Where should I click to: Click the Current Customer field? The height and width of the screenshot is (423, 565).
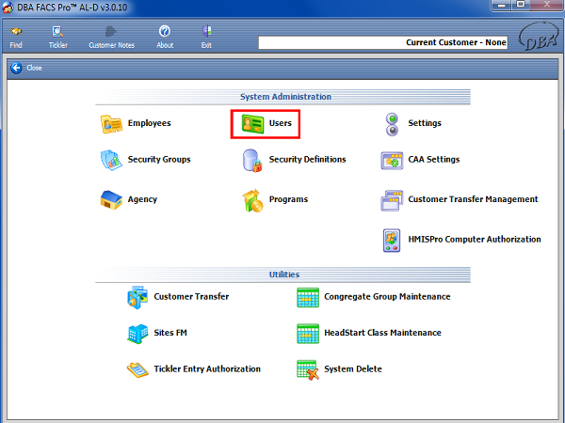382,42
